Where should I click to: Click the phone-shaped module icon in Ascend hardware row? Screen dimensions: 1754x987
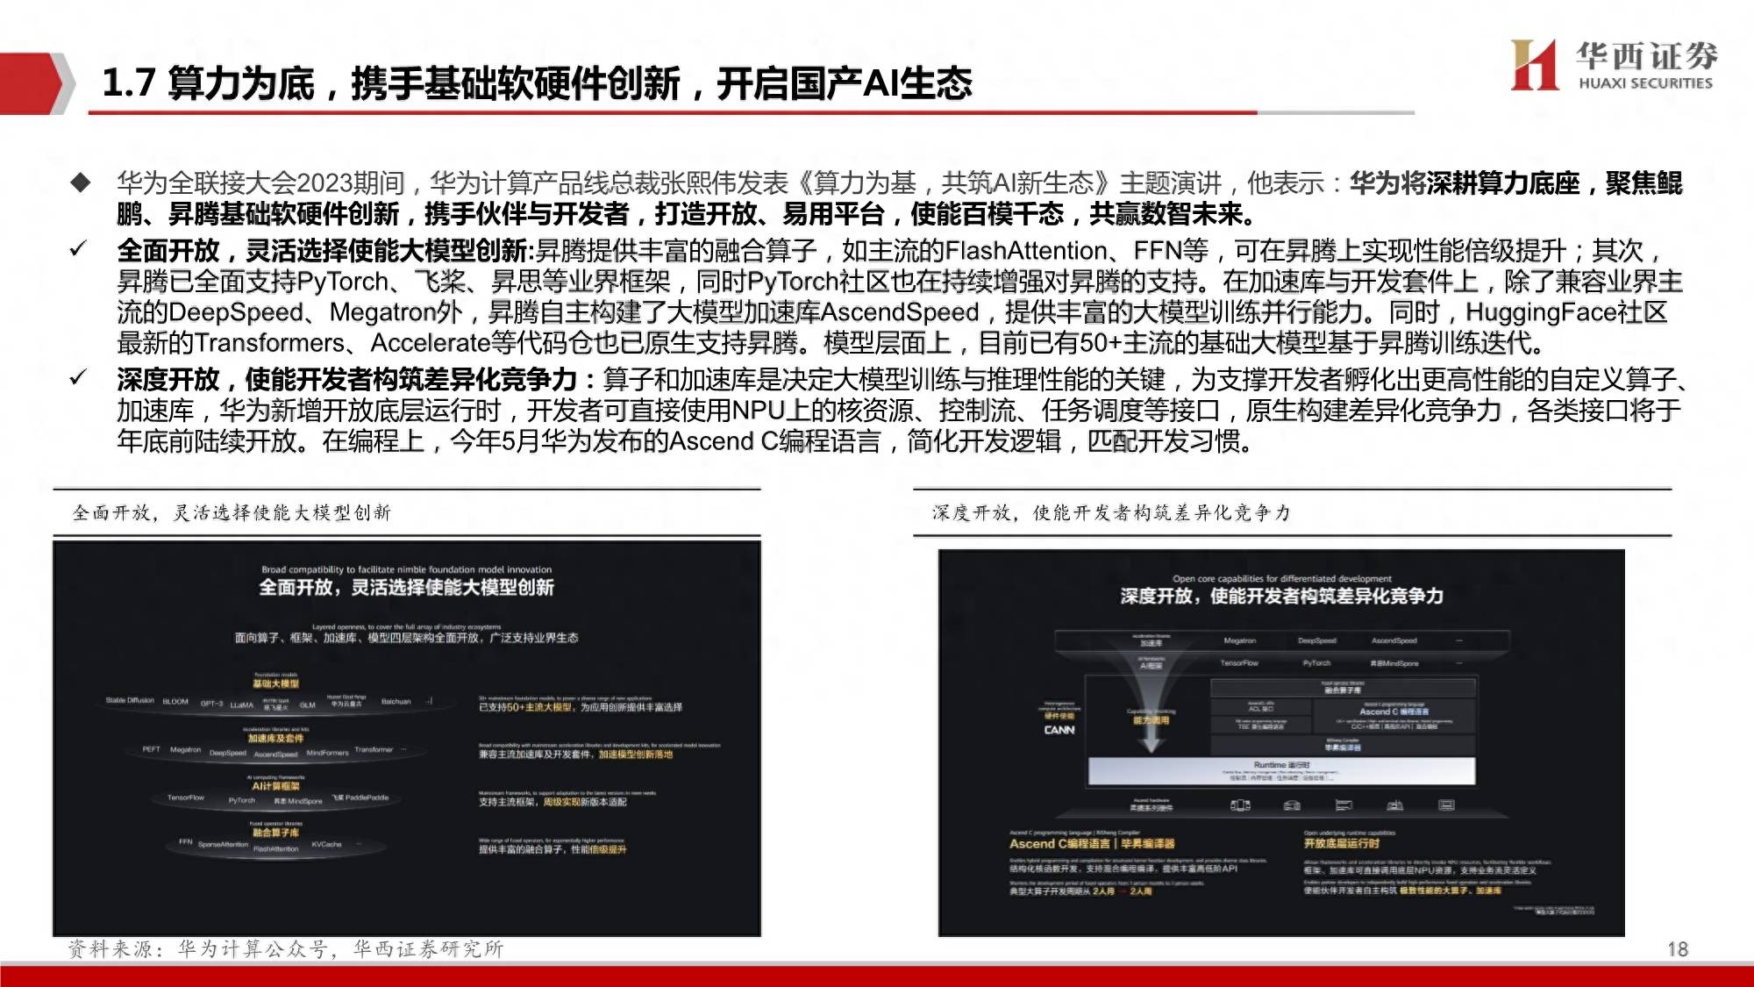click(1240, 805)
